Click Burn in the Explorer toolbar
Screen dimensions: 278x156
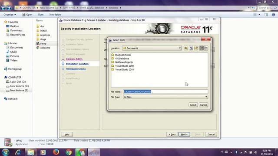pyautogui.click(x=41, y=15)
